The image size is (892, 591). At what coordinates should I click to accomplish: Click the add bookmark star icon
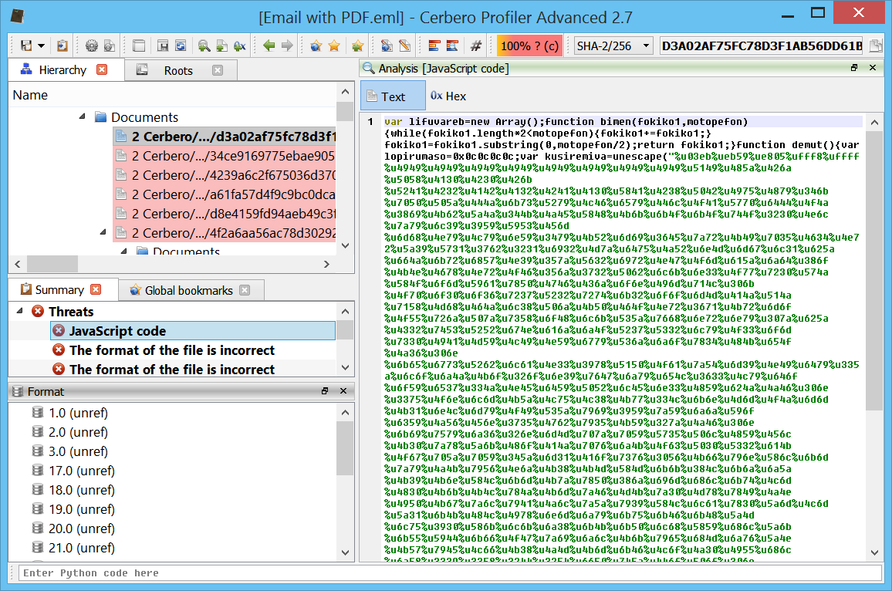[x=357, y=46]
